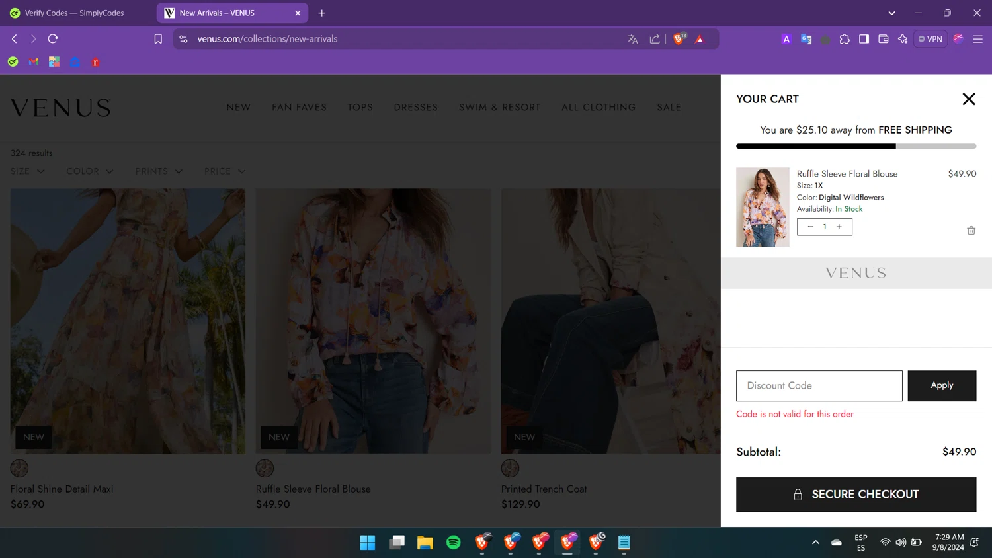Open the FAN FAVES menu

(x=299, y=108)
